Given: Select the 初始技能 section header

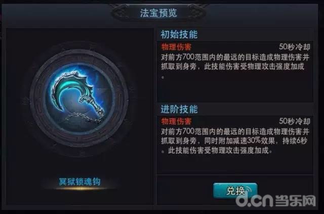Looking at the screenshot, I should point(179,34).
